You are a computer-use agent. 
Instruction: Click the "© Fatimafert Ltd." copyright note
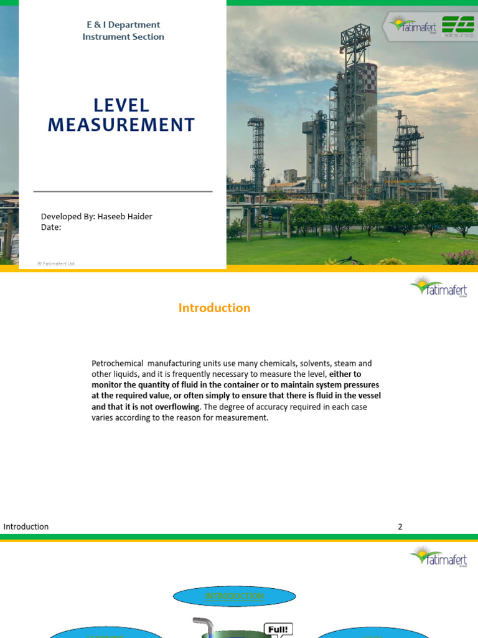[x=57, y=264]
